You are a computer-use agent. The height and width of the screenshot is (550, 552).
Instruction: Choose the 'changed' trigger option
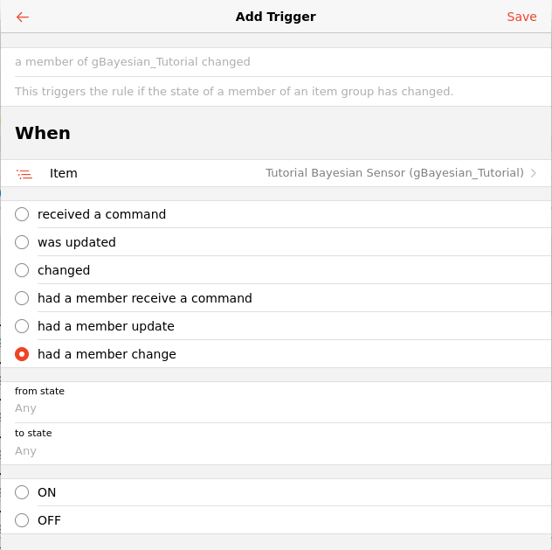[x=22, y=270]
